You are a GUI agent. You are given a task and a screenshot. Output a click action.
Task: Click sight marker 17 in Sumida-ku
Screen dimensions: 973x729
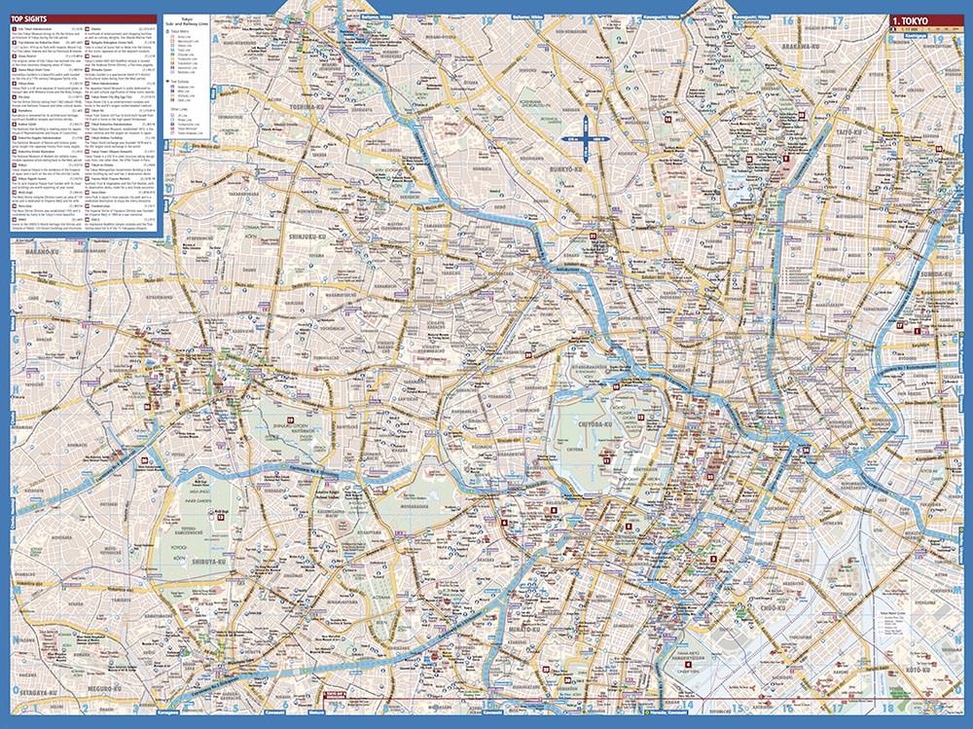(901, 325)
